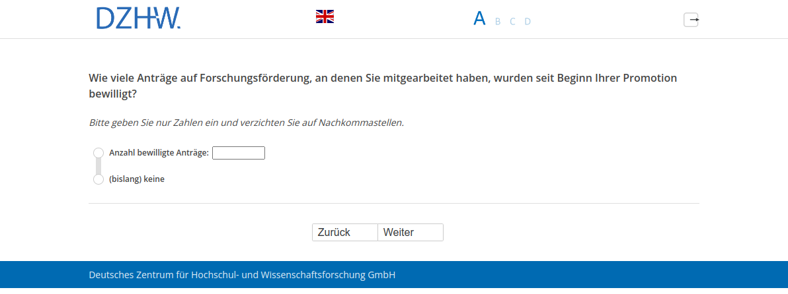Go to survey section C

click(512, 21)
